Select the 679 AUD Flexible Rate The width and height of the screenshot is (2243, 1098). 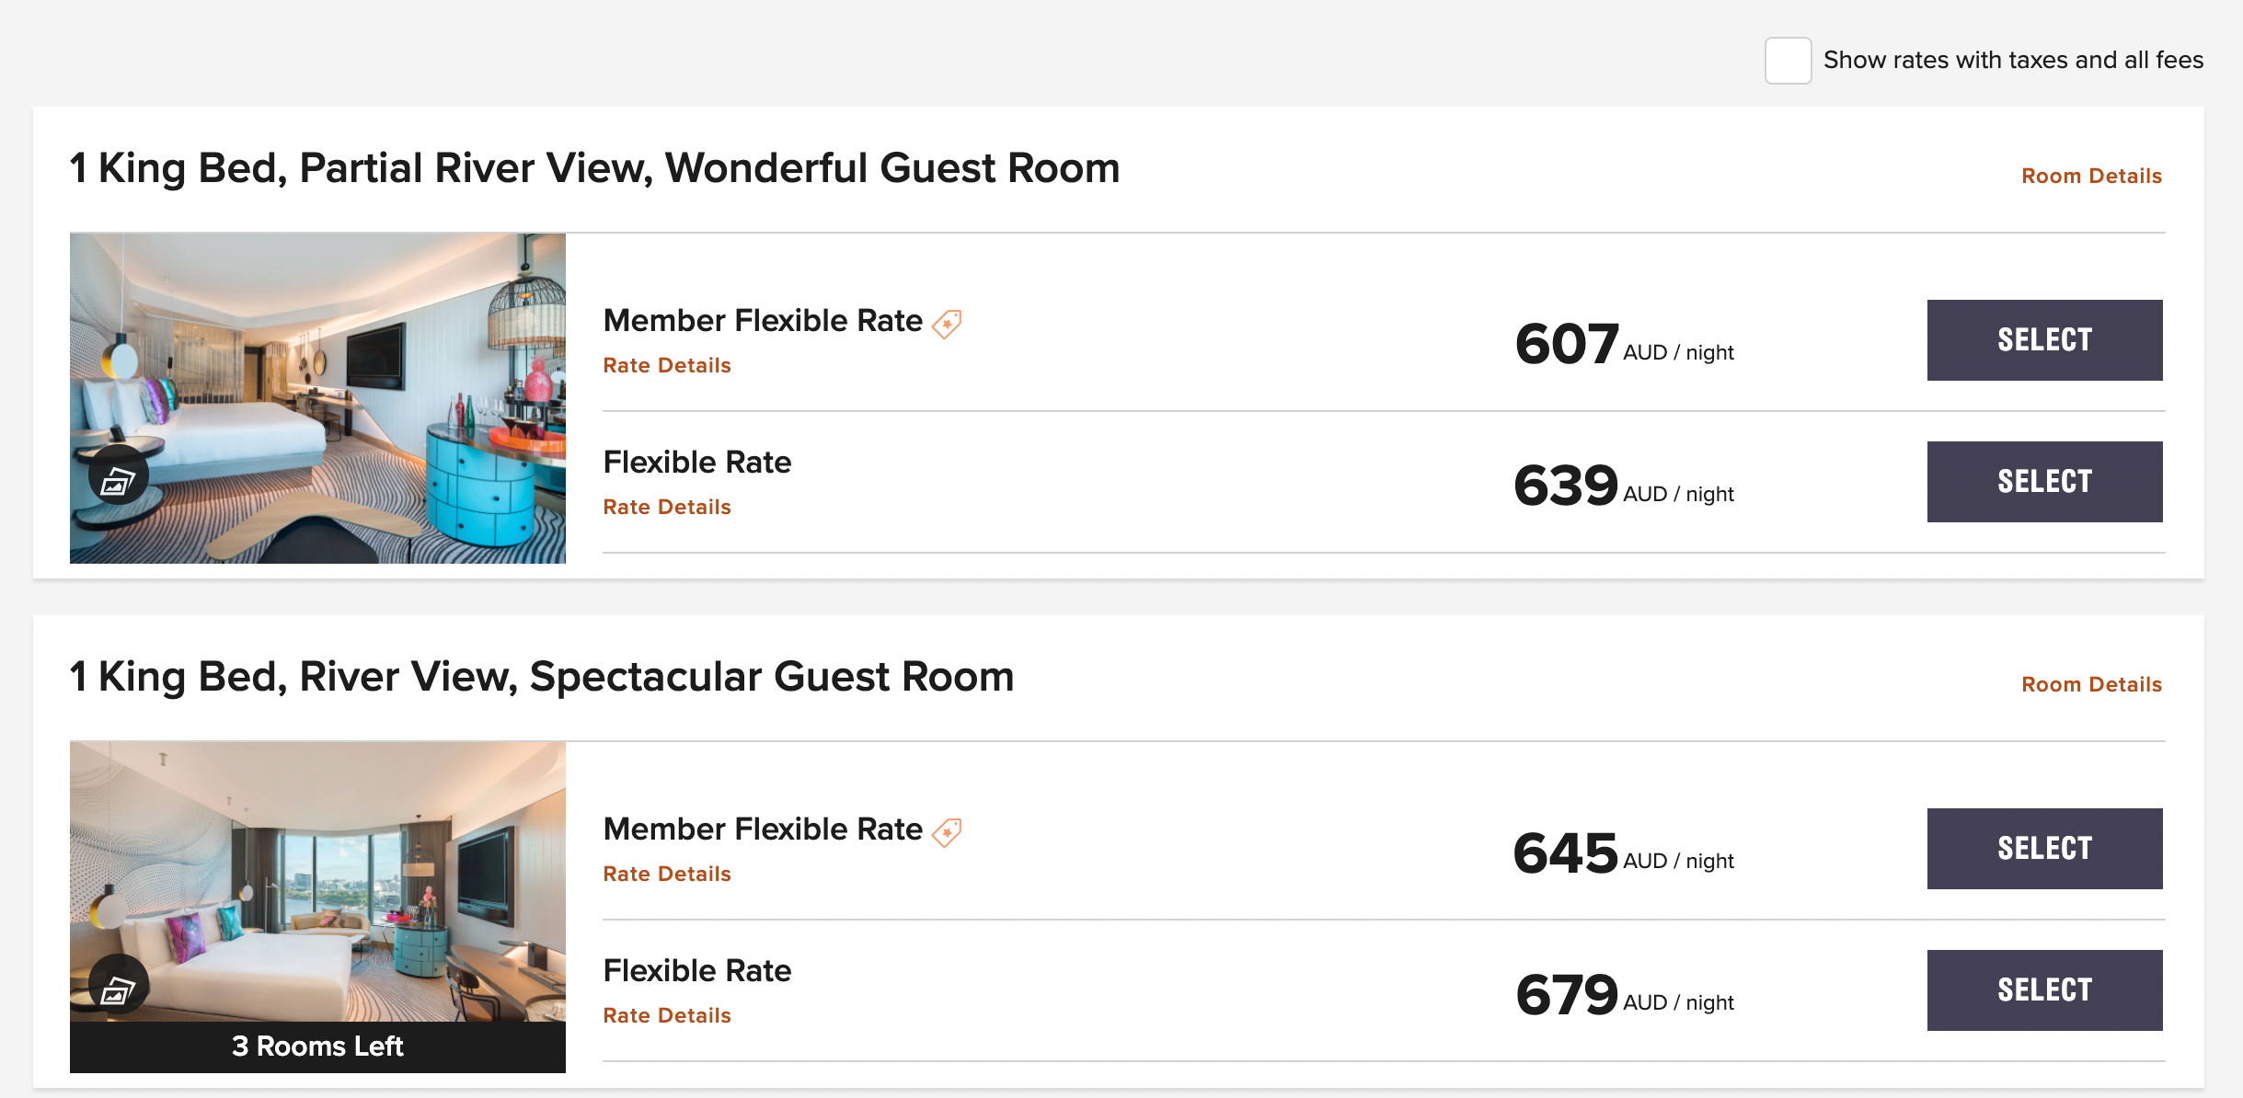pyautogui.click(x=2043, y=990)
